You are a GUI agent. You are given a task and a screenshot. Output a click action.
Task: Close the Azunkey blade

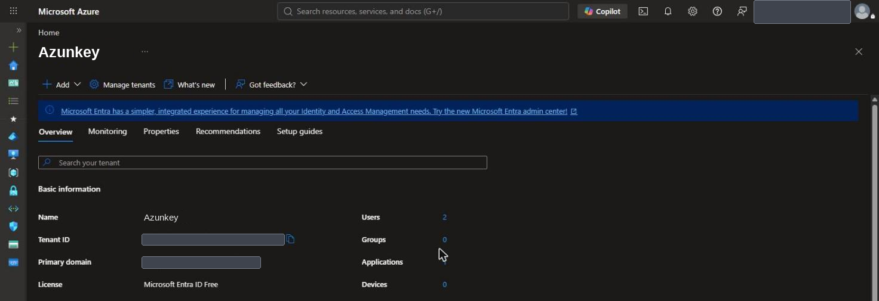tap(859, 52)
